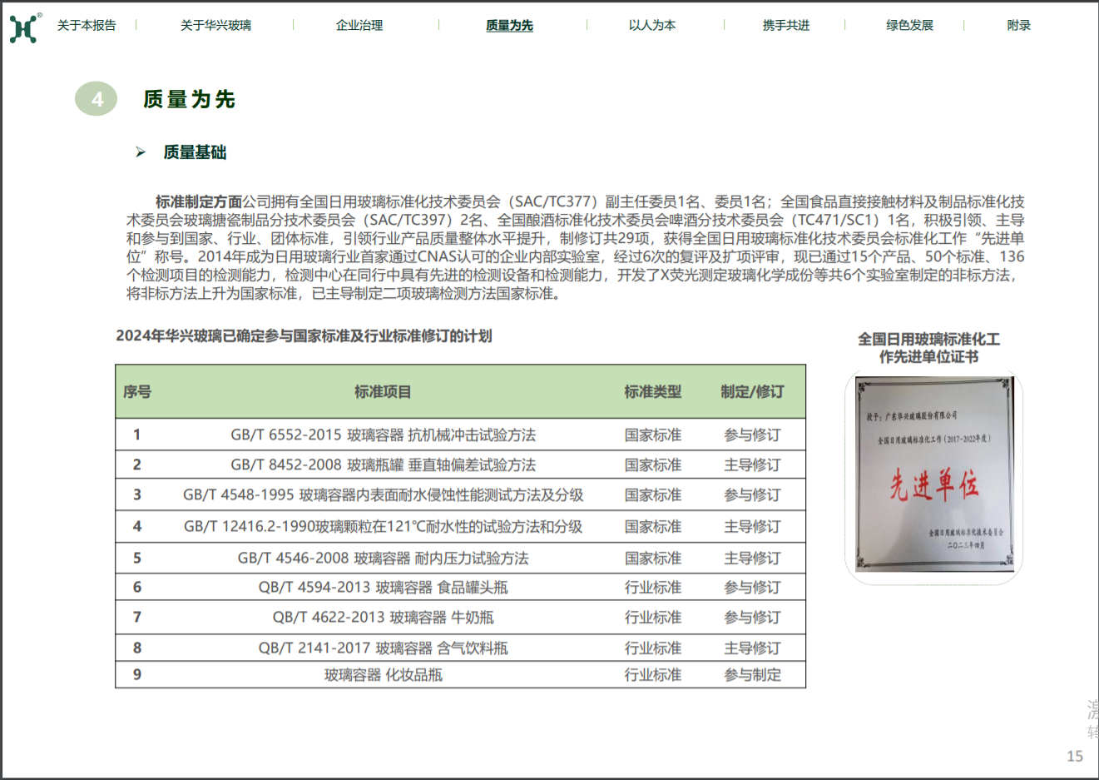The width and height of the screenshot is (1099, 780).
Task: Click the 质量为先 chapter heading
Action: pyautogui.click(x=189, y=99)
